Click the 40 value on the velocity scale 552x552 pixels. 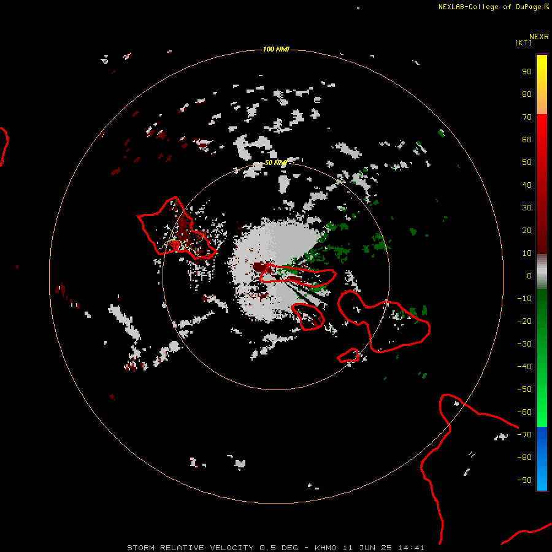pyautogui.click(x=527, y=185)
